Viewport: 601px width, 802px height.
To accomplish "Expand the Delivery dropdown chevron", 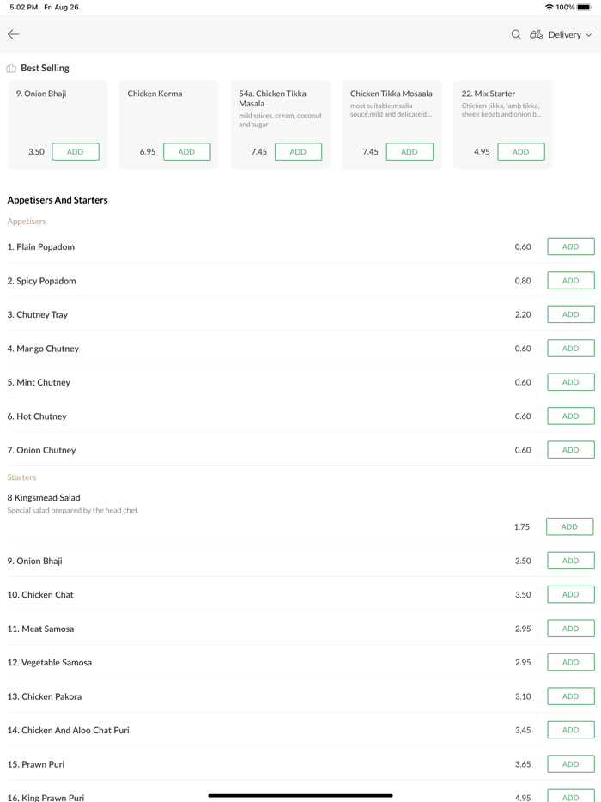I will click(589, 35).
